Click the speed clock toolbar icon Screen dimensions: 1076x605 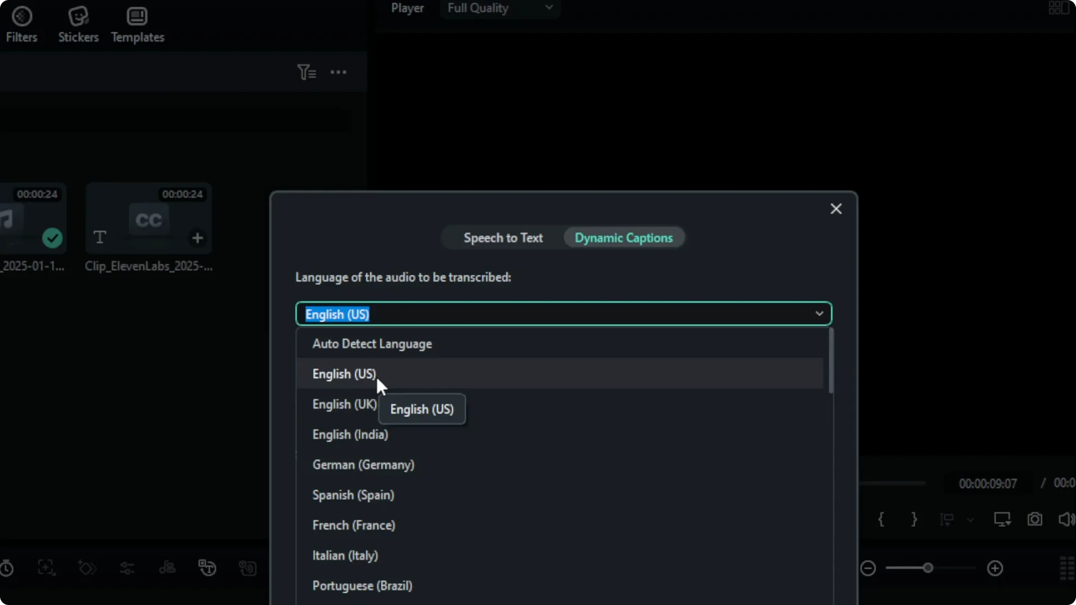click(x=7, y=569)
